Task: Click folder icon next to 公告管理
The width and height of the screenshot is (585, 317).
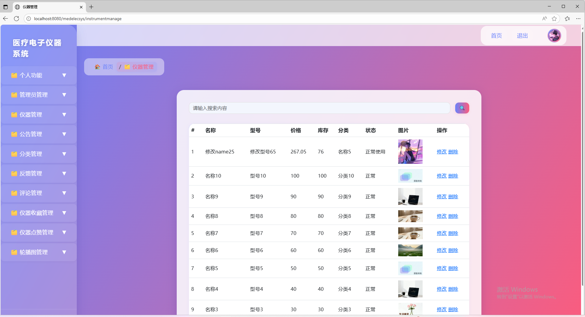Action: tap(14, 134)
